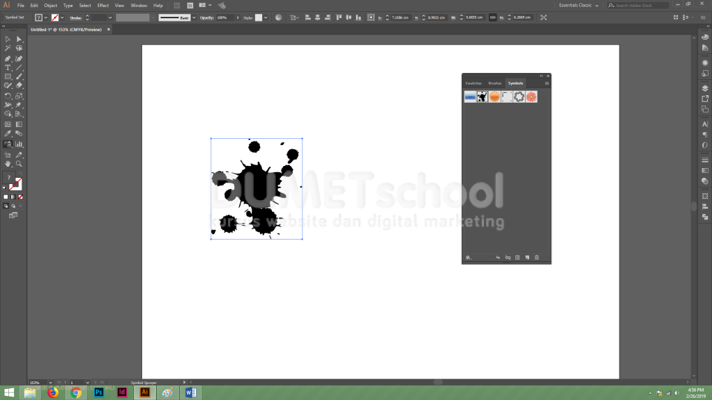Set paint to Gradient mode
Screen dimensions: 712x400
13,197
